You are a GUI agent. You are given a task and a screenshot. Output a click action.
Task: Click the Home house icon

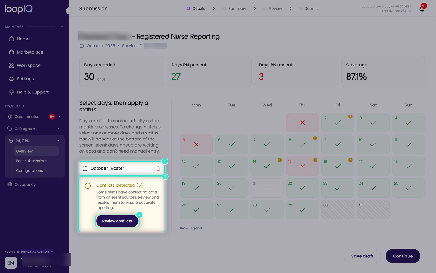12,39
